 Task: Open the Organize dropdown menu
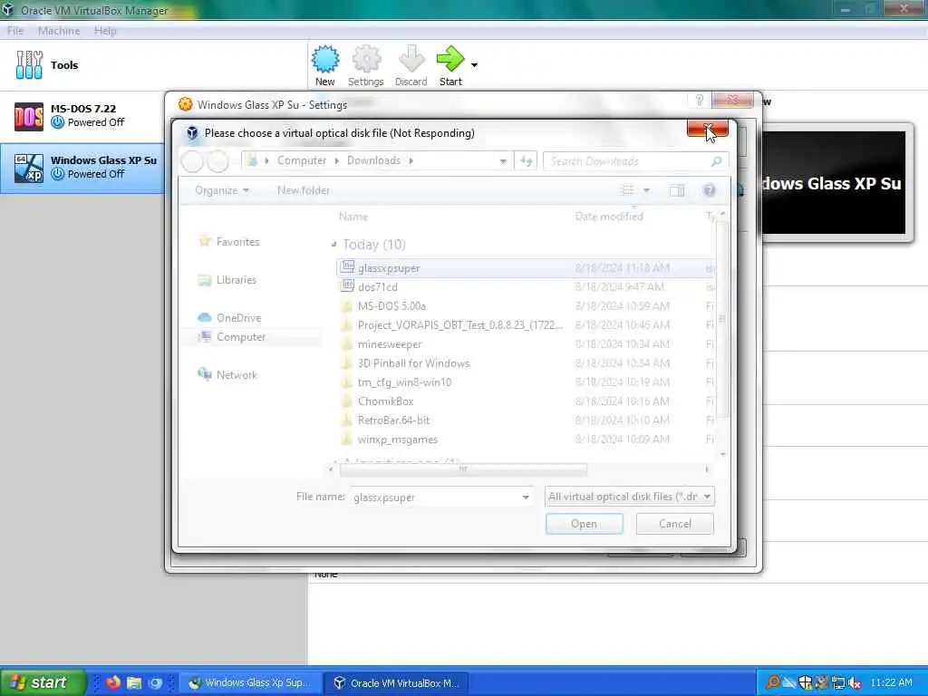click(222, 190)
